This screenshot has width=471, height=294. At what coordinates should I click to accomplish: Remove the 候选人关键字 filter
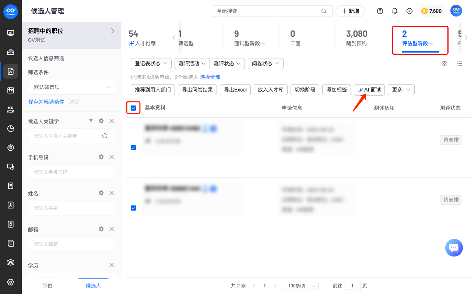(112, 121)
